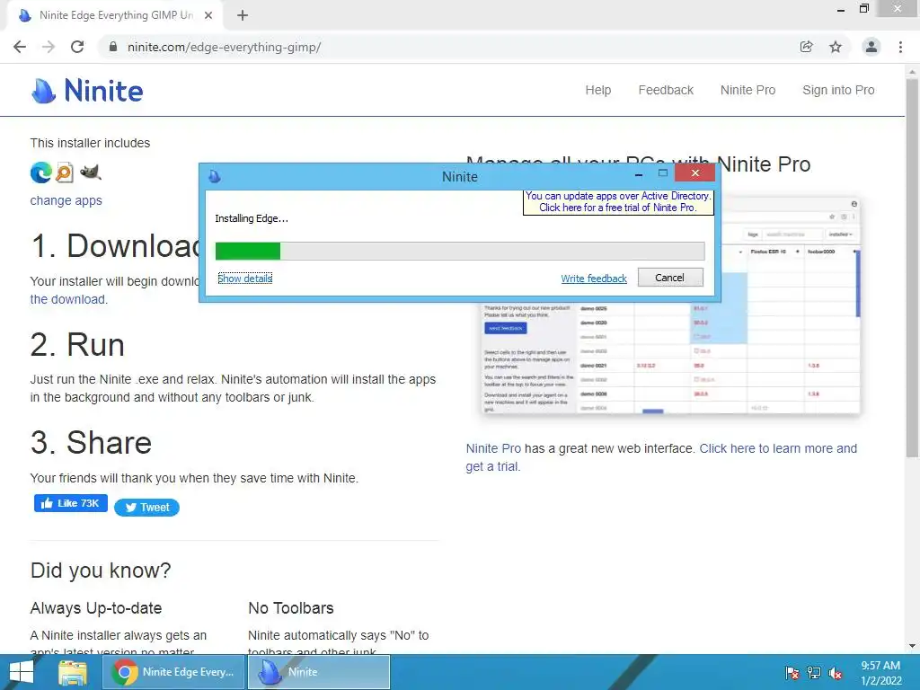Click the change apps link
Screen dimensions: 920x690
[x=66, y=200]
